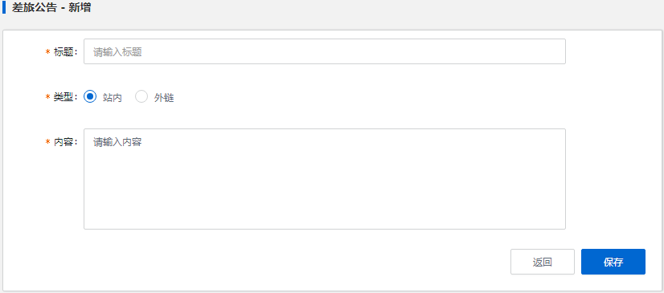664x293 pixels.
Task: Click the 标题 input field
Action: (x=325, y=51)
